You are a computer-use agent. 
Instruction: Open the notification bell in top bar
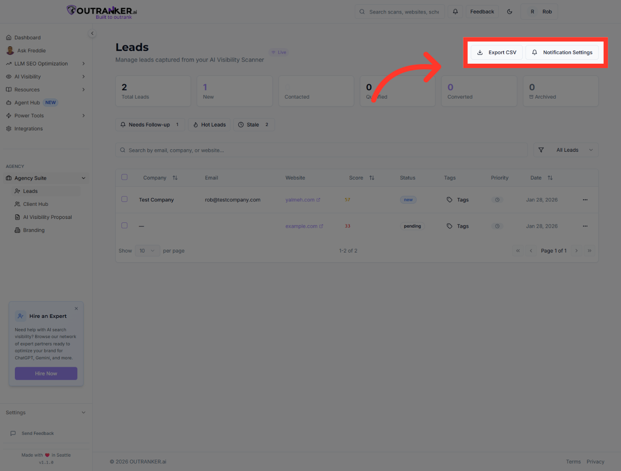(455, 11)
